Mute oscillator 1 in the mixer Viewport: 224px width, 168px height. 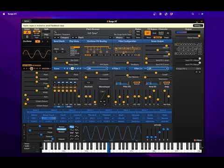coord(55,82)
